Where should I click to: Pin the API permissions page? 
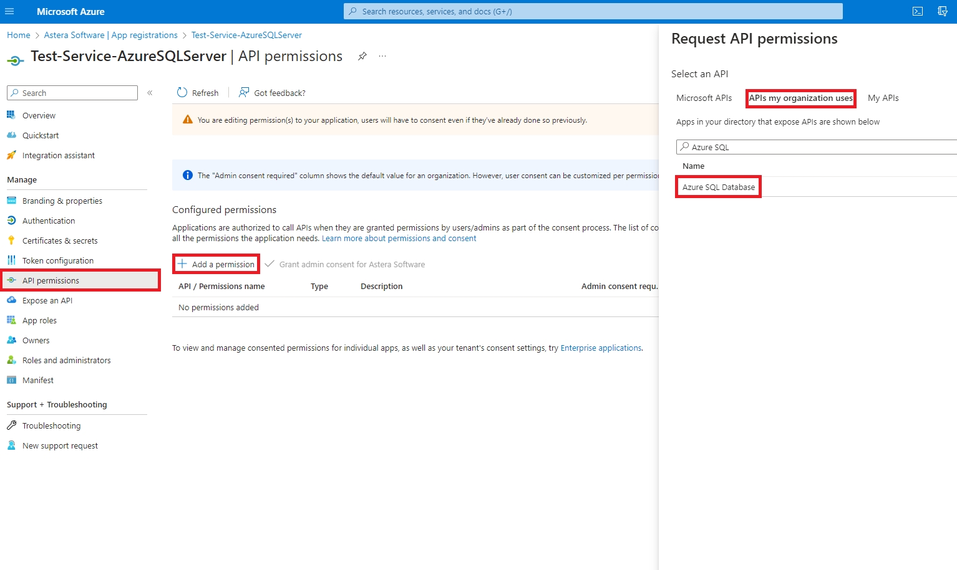pos(362,56)
